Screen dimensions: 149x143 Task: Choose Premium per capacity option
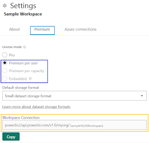[x=5, y=71]
